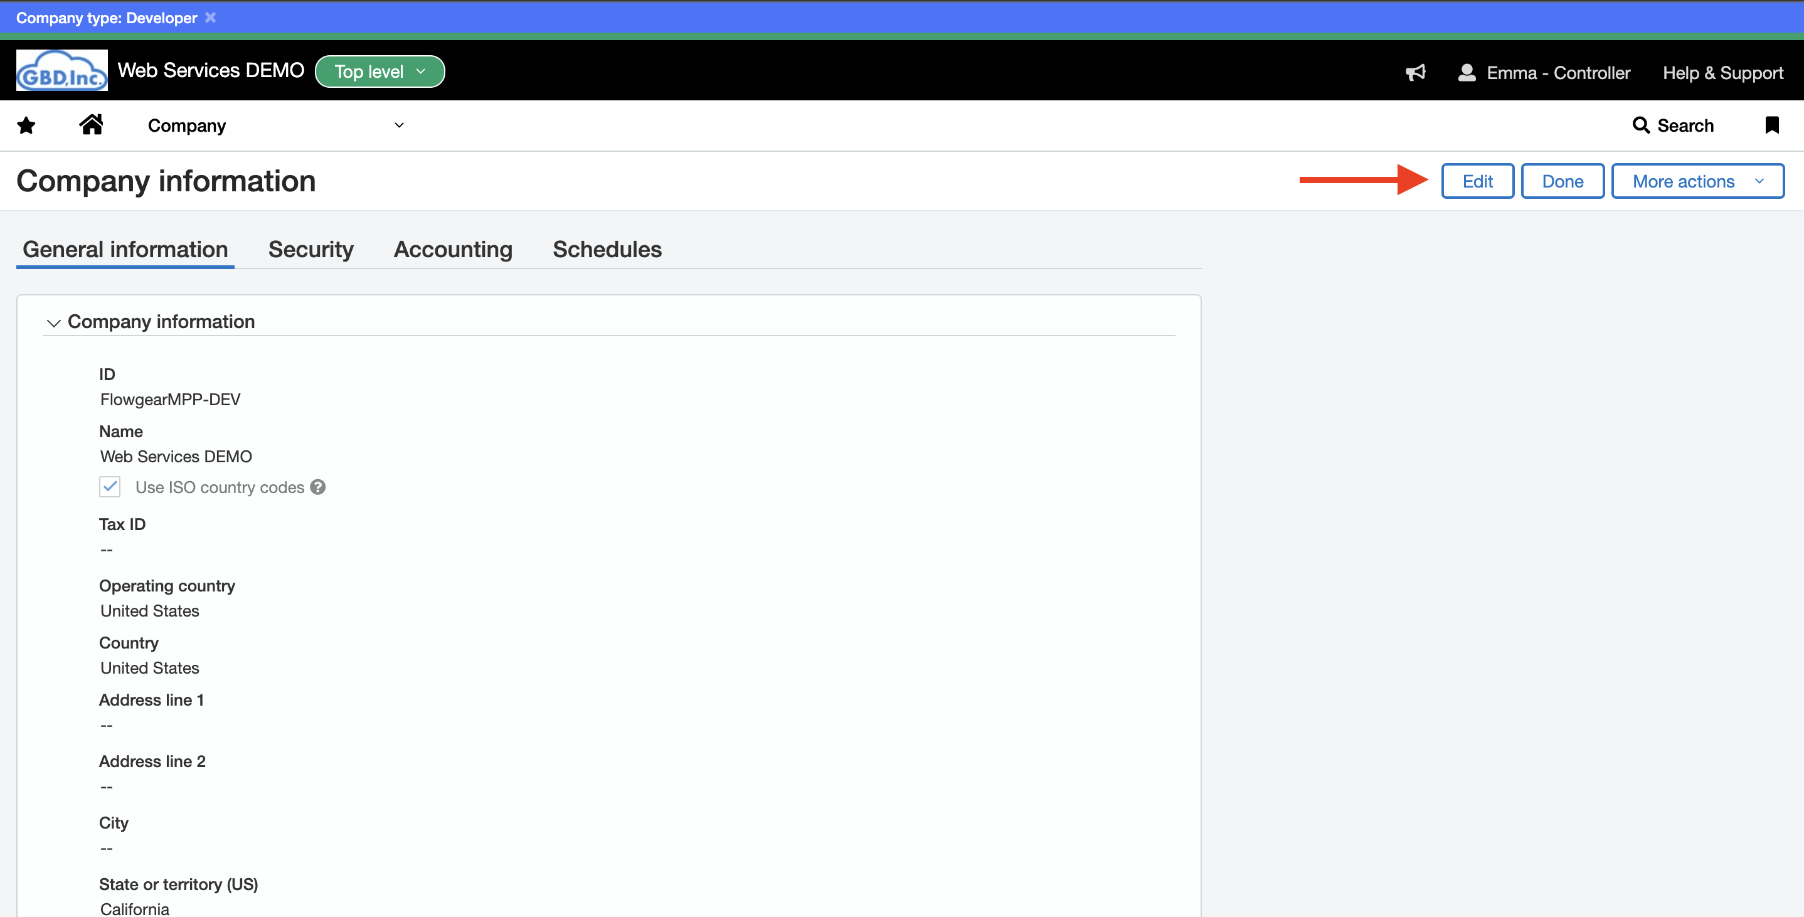Dismiss the Company type Developer banner

210,18
